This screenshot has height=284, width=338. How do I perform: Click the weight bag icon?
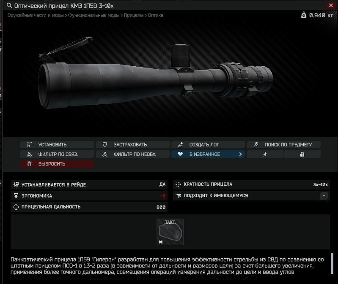(303, 15)
